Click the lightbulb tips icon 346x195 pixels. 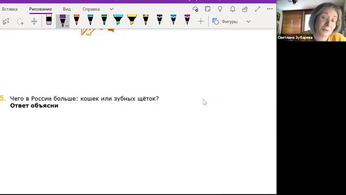(220, 9)
